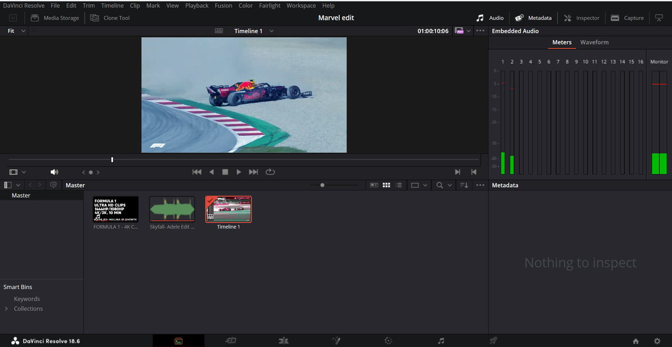Viewport: 672px width, 347px height.
Task: Open the Color page
Action: 388,341
